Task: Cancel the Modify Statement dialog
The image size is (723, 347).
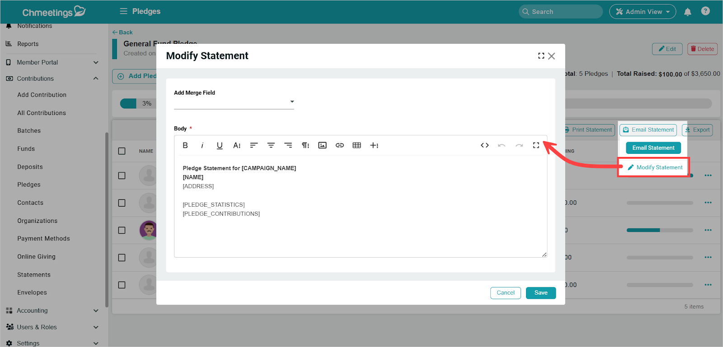Action: 505,293
